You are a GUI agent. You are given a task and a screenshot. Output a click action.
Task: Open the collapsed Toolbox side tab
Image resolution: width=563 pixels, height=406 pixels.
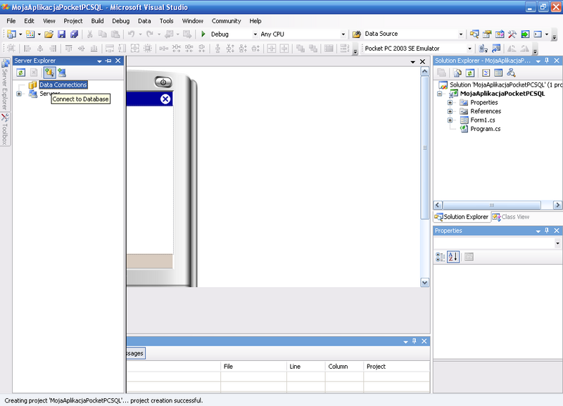click(x=5, y=129)
